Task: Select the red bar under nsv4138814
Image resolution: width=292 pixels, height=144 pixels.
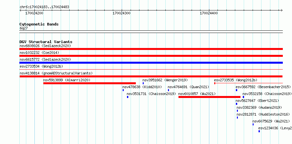Action: (151, 76)
